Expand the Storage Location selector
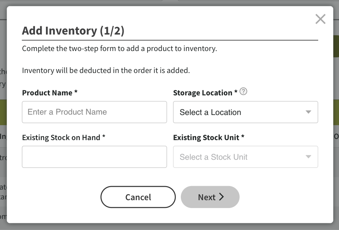This screenshot has width=339, height=230. (x=245, y=112)
